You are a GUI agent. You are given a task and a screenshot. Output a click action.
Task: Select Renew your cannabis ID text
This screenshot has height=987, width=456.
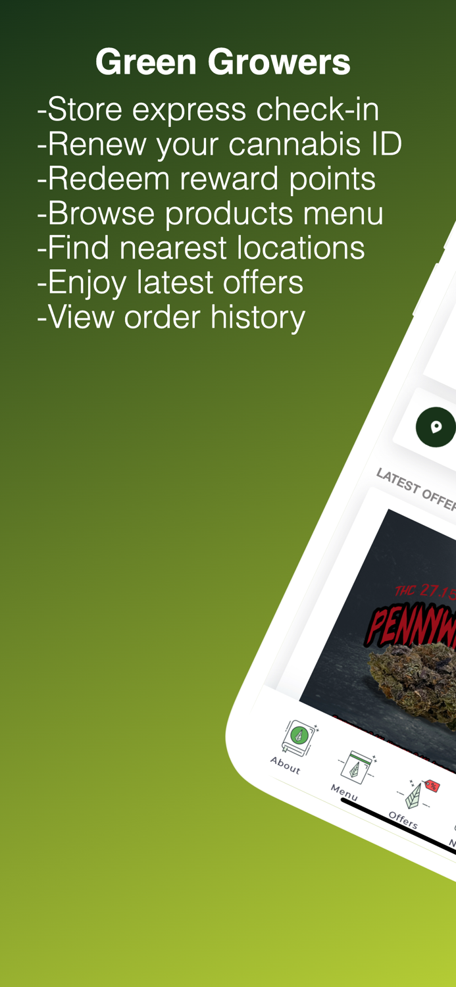click(220, 144)
